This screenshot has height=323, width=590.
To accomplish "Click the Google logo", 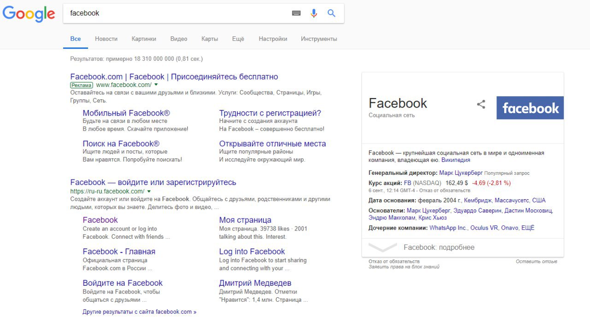I will [x=29, y=13].
